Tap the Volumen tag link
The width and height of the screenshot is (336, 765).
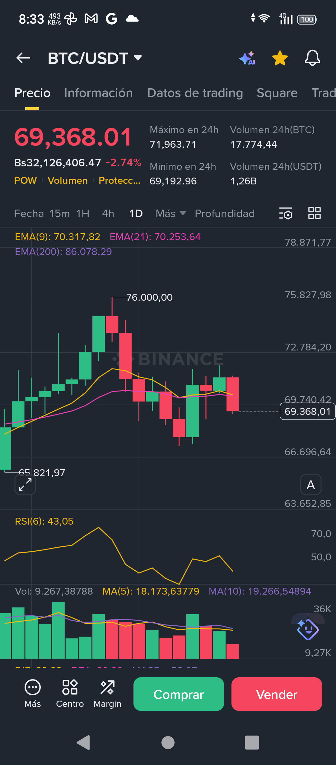pos(68,180)
